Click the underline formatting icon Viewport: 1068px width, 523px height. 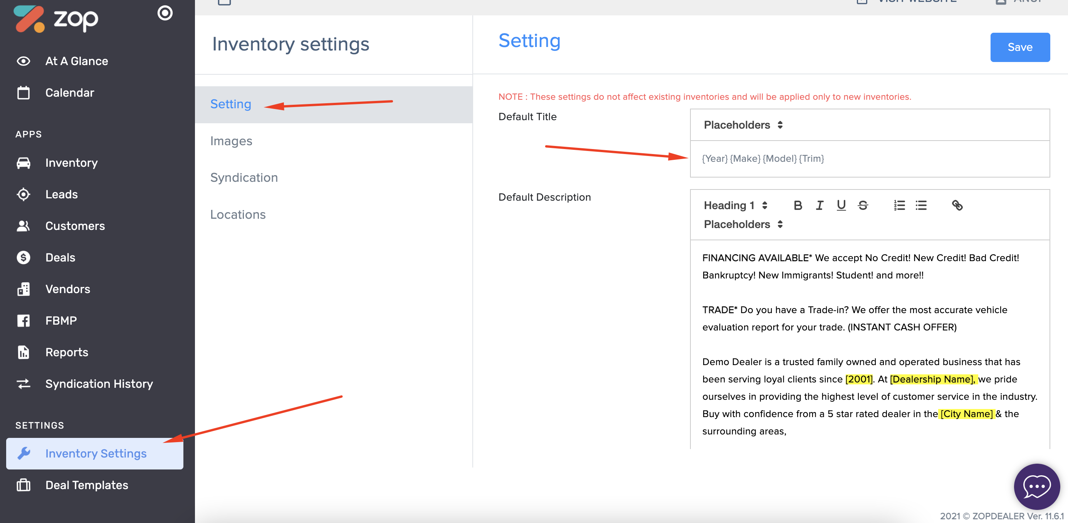point(841,205)
